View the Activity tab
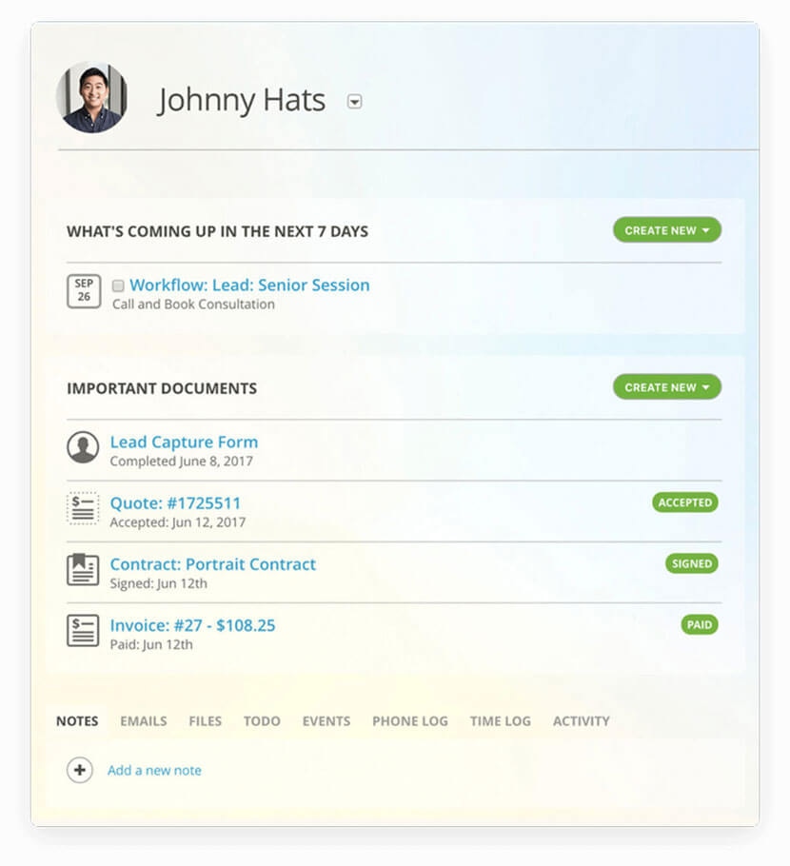Image resolution: width=790 pixels, height=866 pixels. click(581, 721)
